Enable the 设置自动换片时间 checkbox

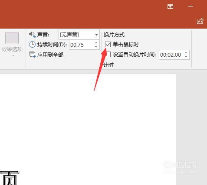[108, 55]
